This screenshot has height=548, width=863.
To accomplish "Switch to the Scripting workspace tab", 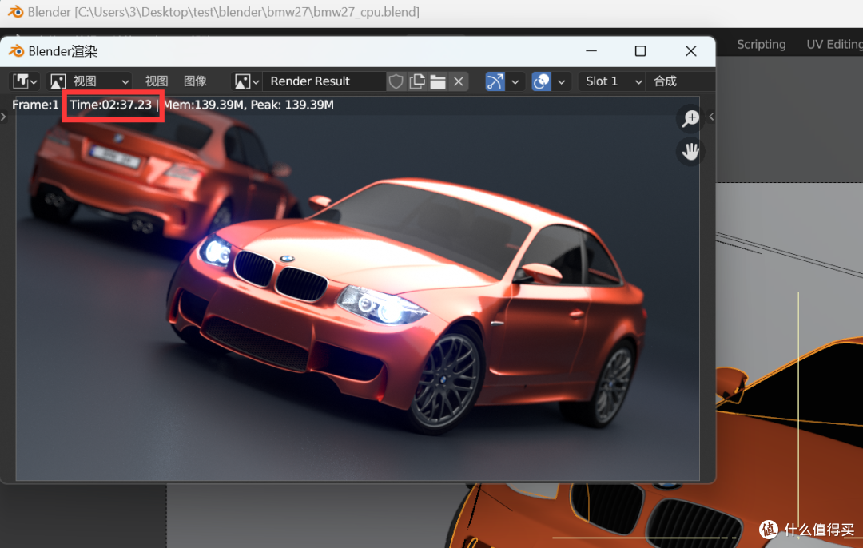I will [x=762, y=44].
